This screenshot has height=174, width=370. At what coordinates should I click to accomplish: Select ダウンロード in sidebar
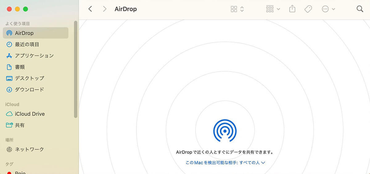coord(35,90)
